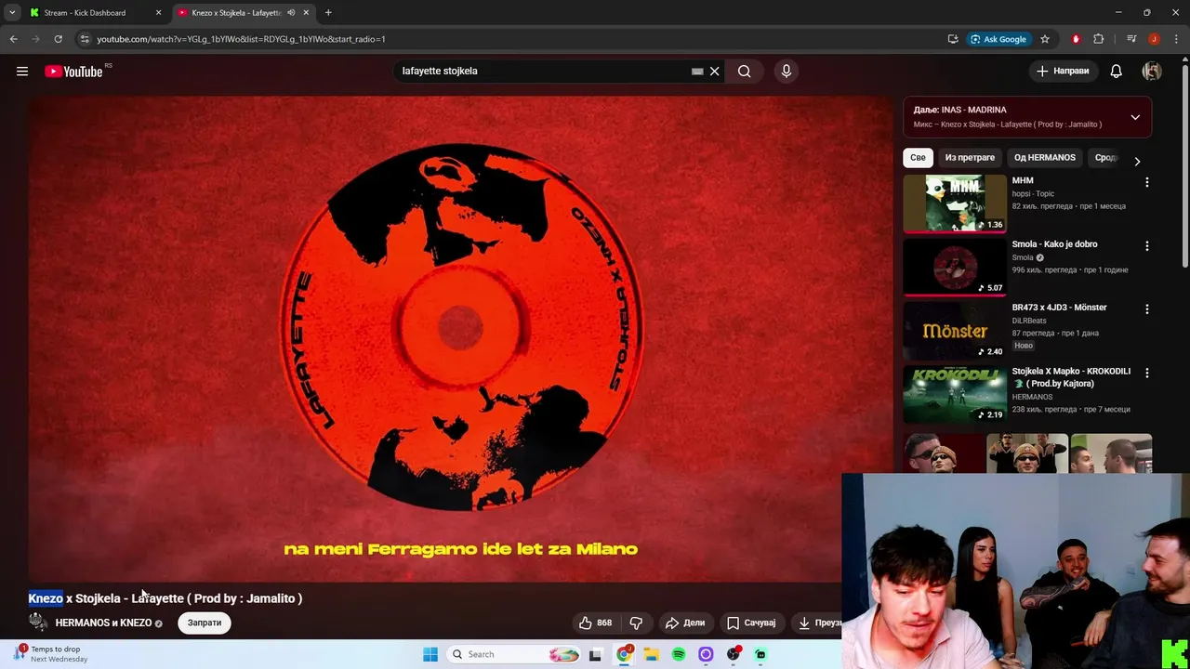Click the 'Направи' create button
1190x669 pixels.
coord(1063,72)
